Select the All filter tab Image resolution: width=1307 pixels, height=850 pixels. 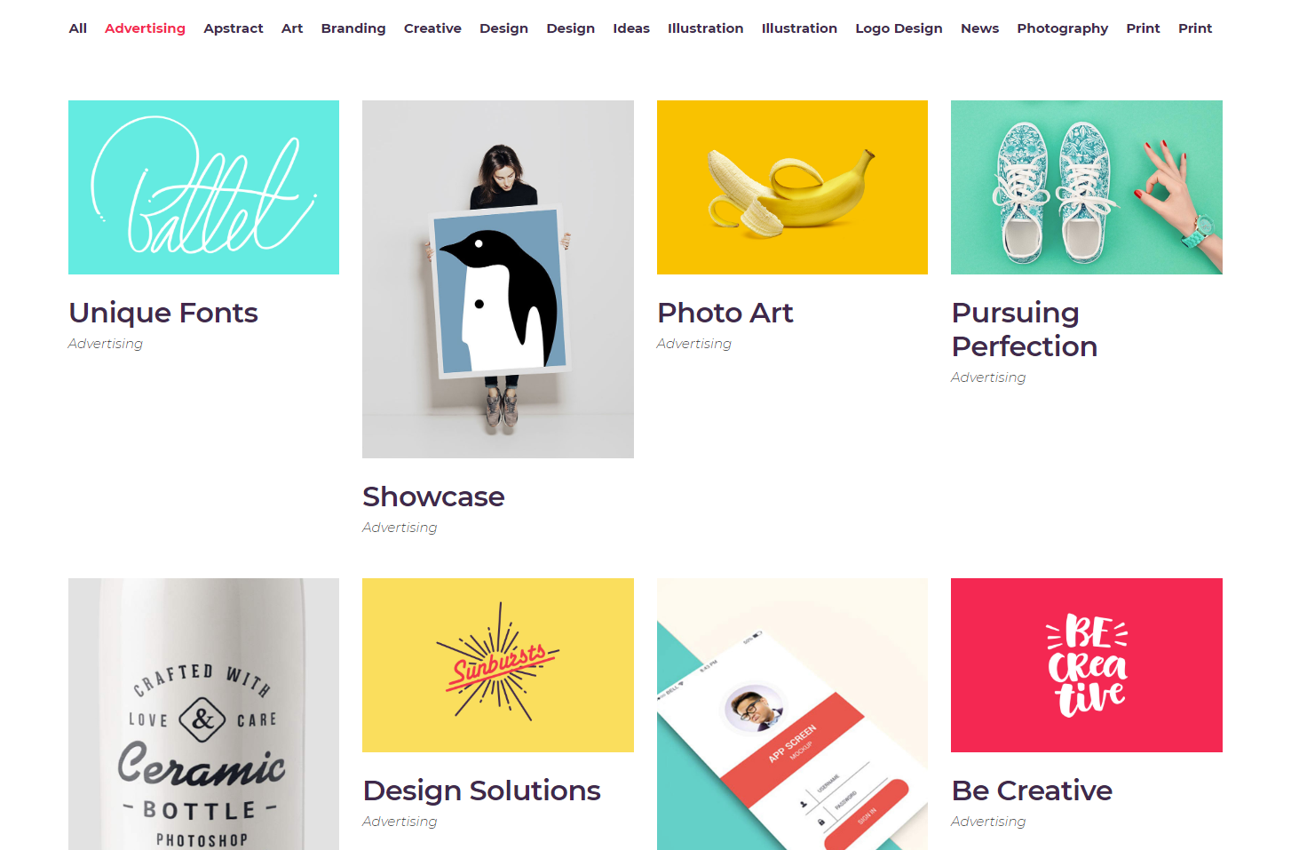point(78,28)
